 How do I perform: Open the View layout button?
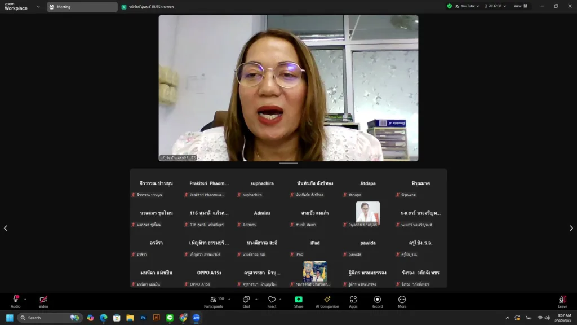pos(521,6)
